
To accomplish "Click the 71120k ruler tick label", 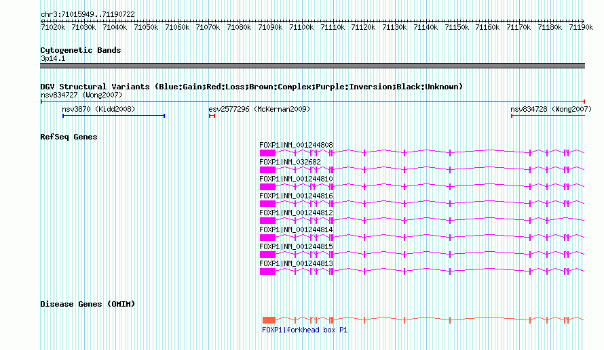I will [x=363, y=28].
